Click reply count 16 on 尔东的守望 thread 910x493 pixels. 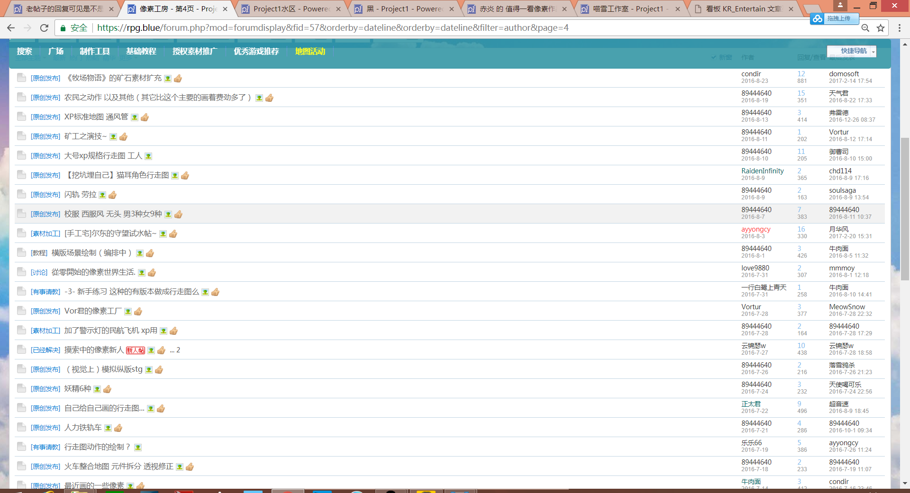pos(801,229)
